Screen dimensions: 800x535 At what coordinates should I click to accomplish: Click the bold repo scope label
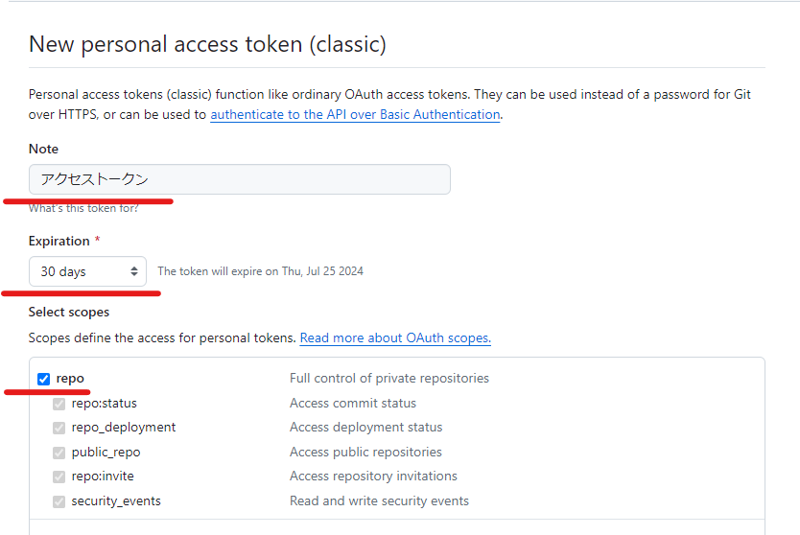tap(70, 379)
